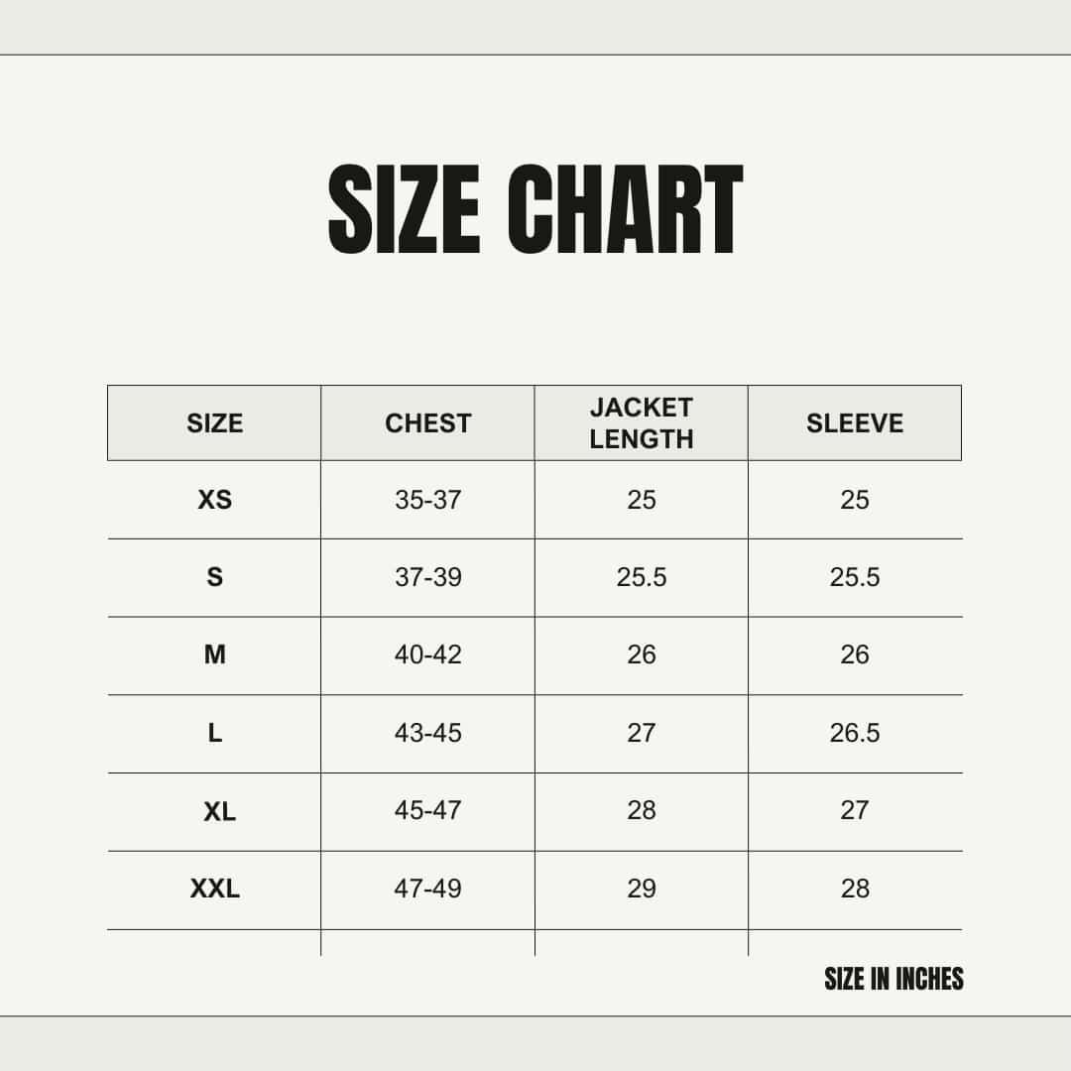Click the JACKET LENGTH column header
Viewport: 1071px width, 1071px height.
point(642,423)
